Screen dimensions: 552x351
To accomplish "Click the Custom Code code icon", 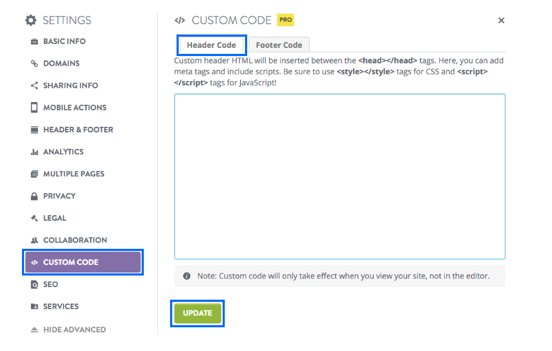I will (x=35, y=262).
